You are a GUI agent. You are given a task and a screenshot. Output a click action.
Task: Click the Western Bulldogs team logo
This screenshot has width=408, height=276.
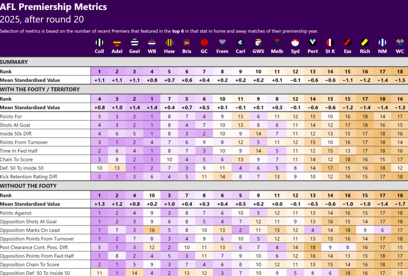(x=152, y=42)
